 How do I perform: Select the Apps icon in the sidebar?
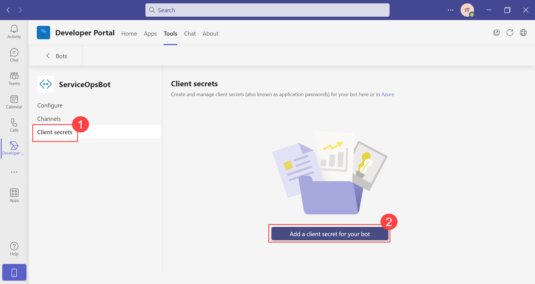pos(14,195)
